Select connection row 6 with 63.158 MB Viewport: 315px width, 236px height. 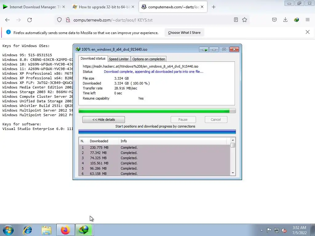click(x=154, y=174)
